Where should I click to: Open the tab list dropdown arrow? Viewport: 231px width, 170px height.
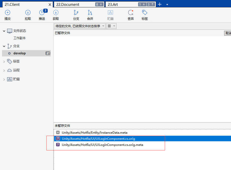167,5
